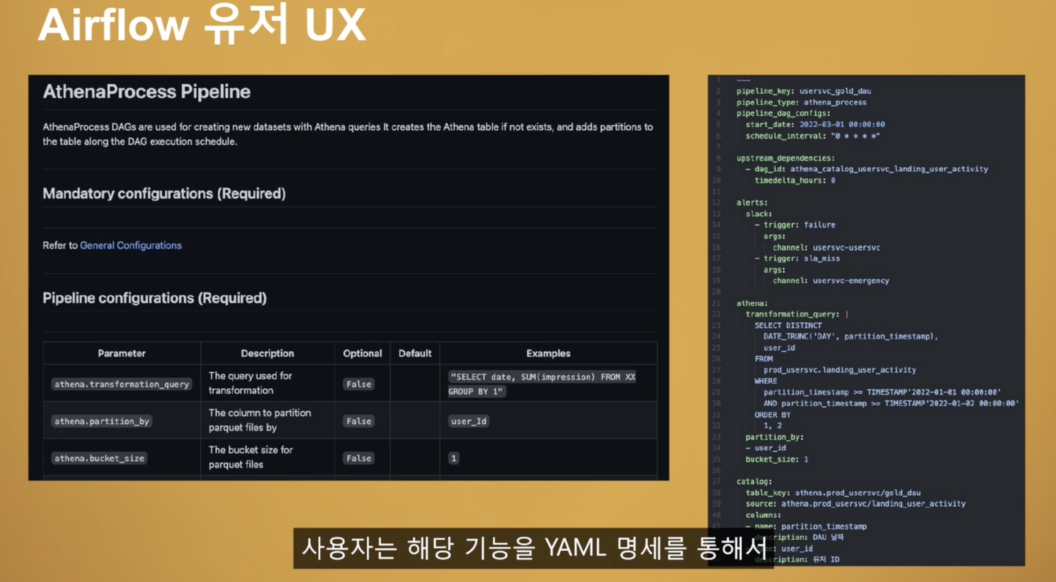Click the user_Id example value
The height and width of the screenshot is (582, 1056).
pos(469,421)
